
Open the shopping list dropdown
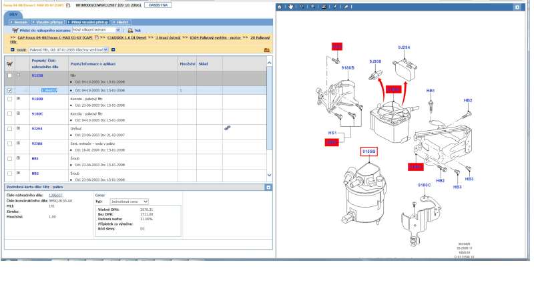[118, 30]
